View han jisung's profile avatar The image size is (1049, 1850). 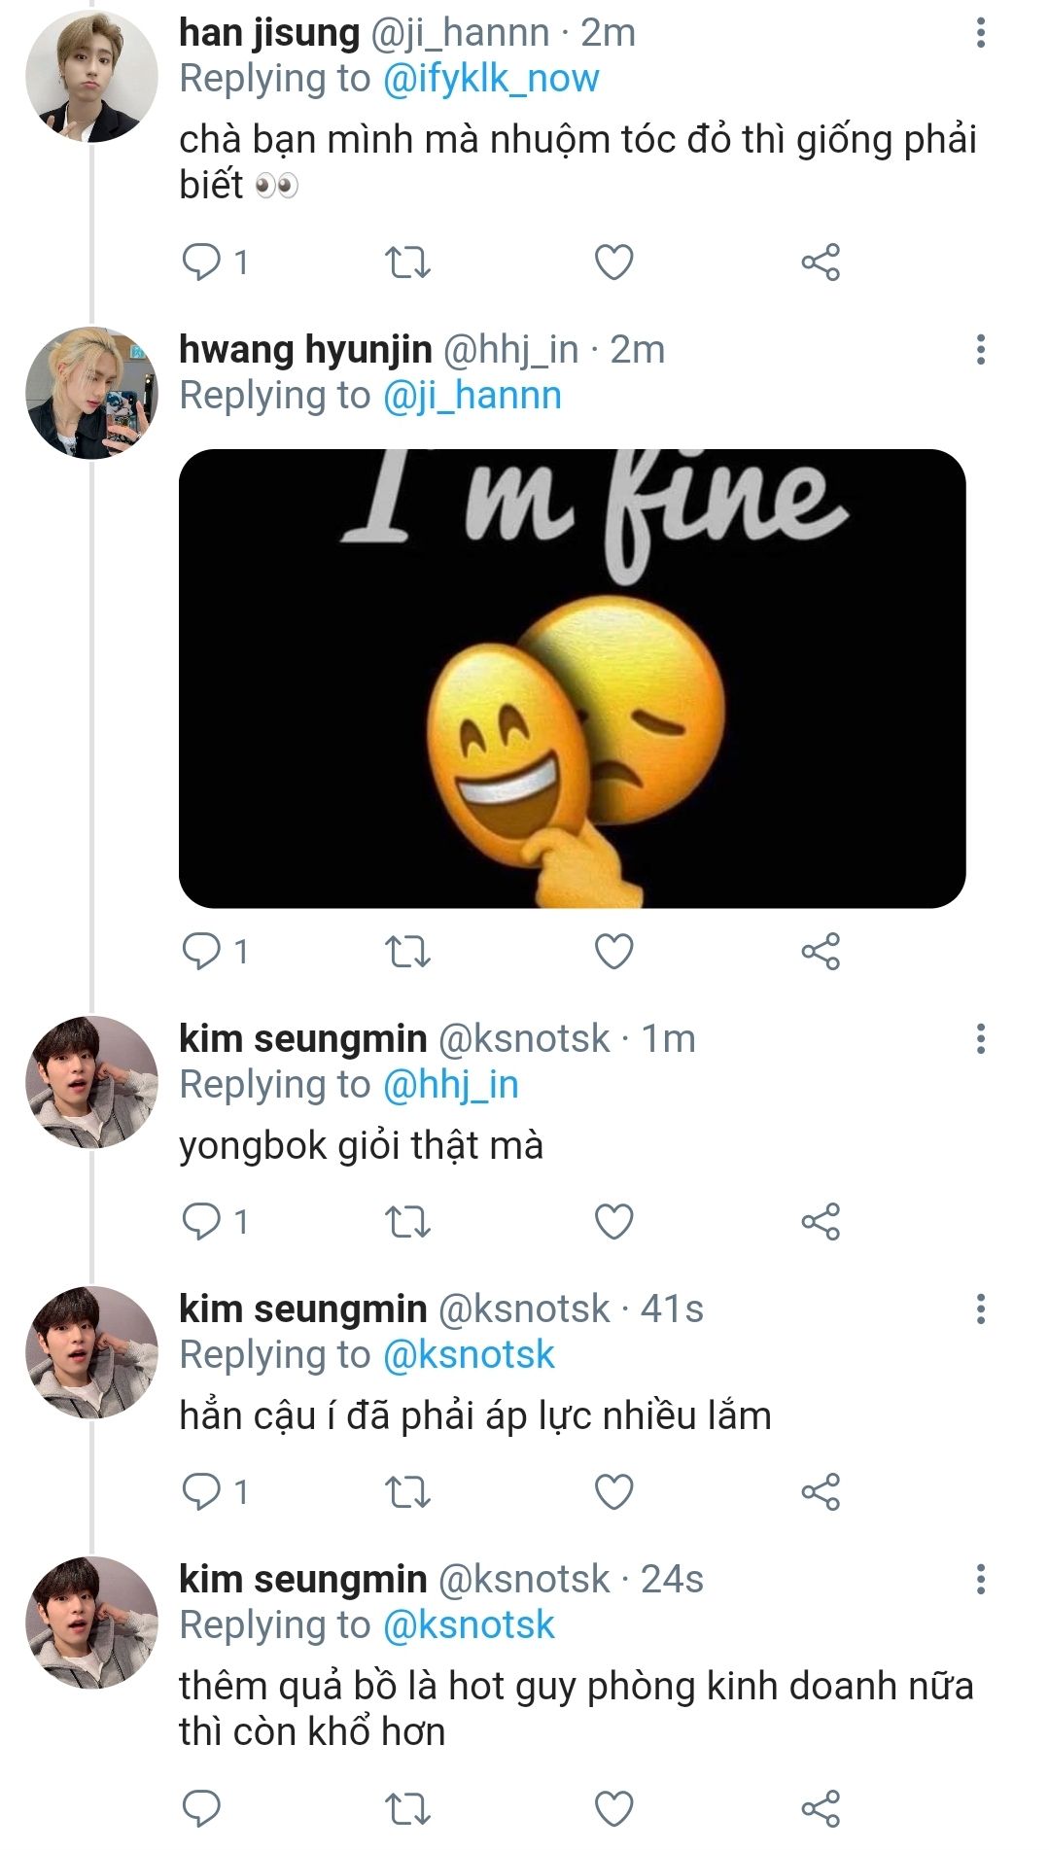coord(91,78)
